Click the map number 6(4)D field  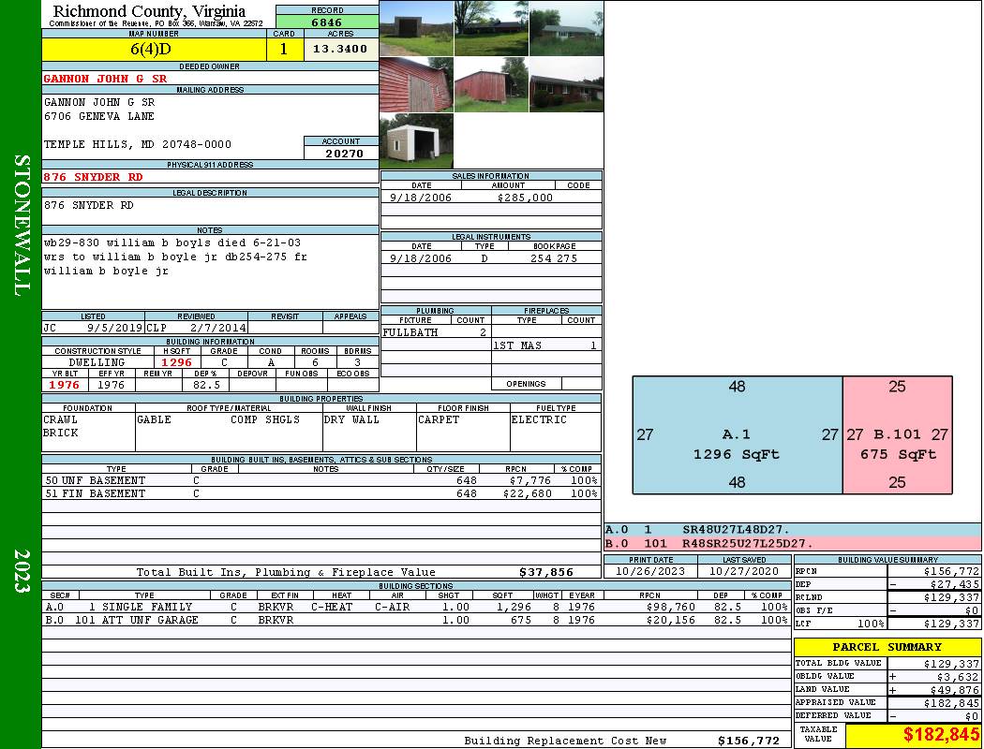(154, 49)
